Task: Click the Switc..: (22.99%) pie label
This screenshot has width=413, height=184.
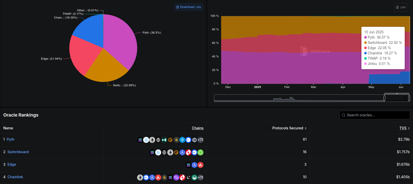Action: 124,85
